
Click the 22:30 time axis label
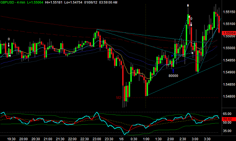pos(85,139)
